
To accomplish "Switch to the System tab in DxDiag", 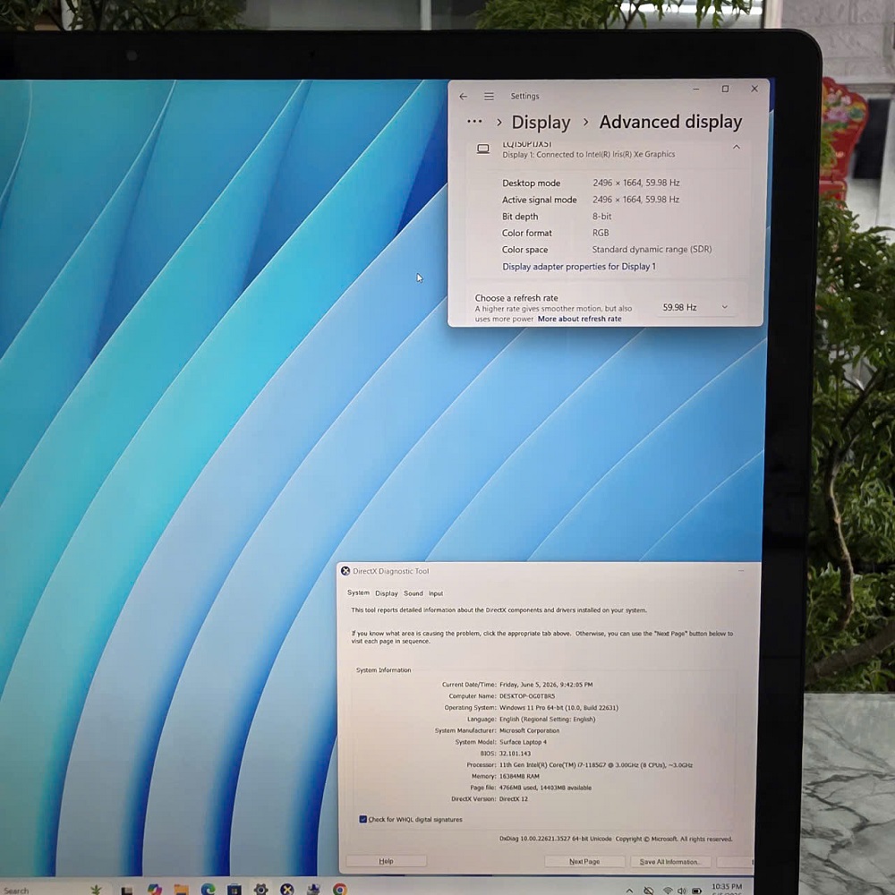I will 359,592.
